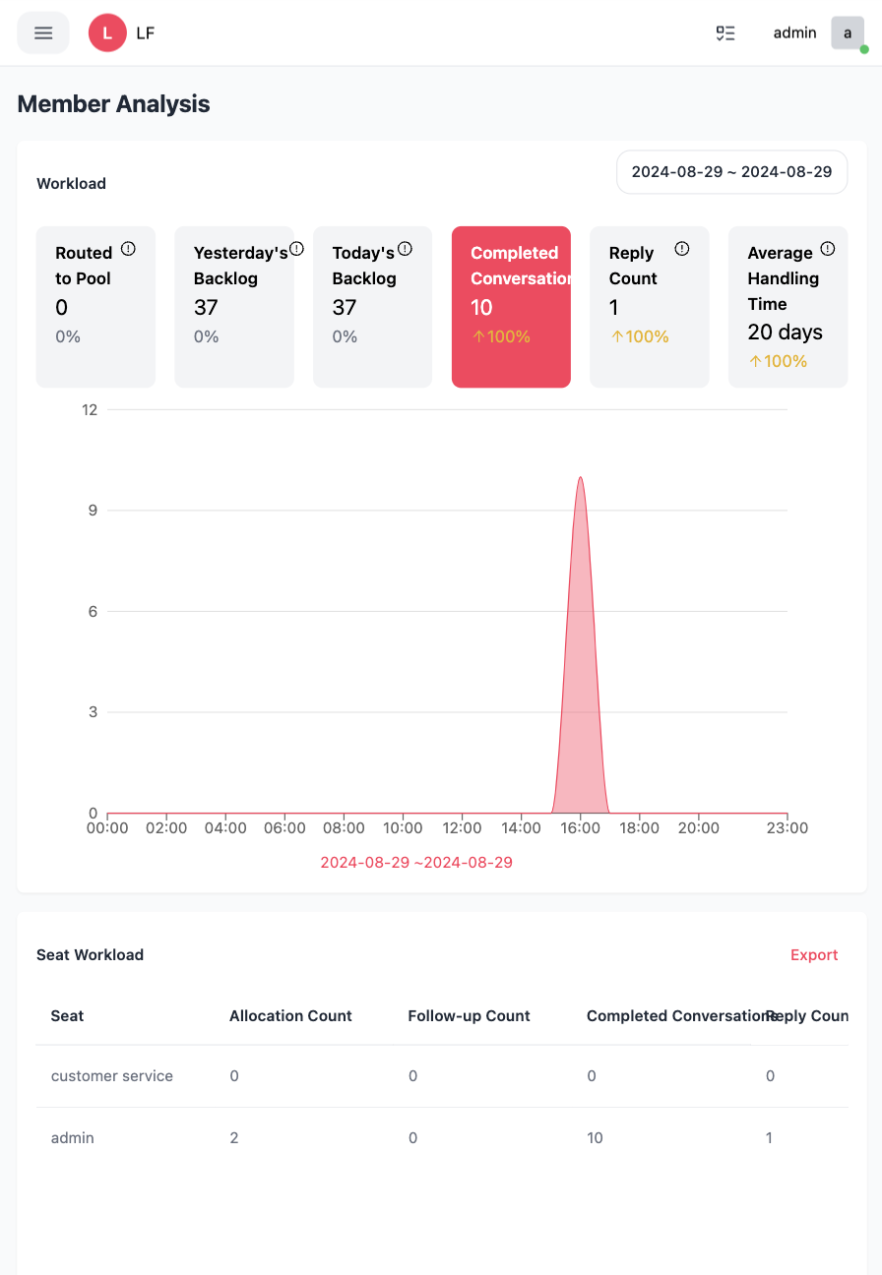This screenshot has height=1275, width=882.
Task: Click info icon on Routed to Pool card
Action: pos(128,249)
